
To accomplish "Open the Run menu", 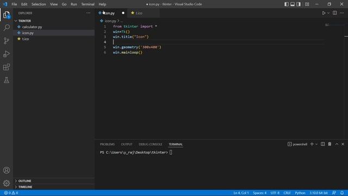I will pos(74,4).
